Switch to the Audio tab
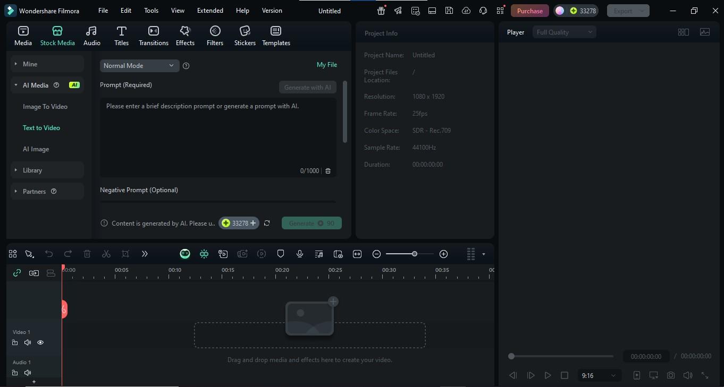Viewport: 724px width, 387px height. (92, 36)
